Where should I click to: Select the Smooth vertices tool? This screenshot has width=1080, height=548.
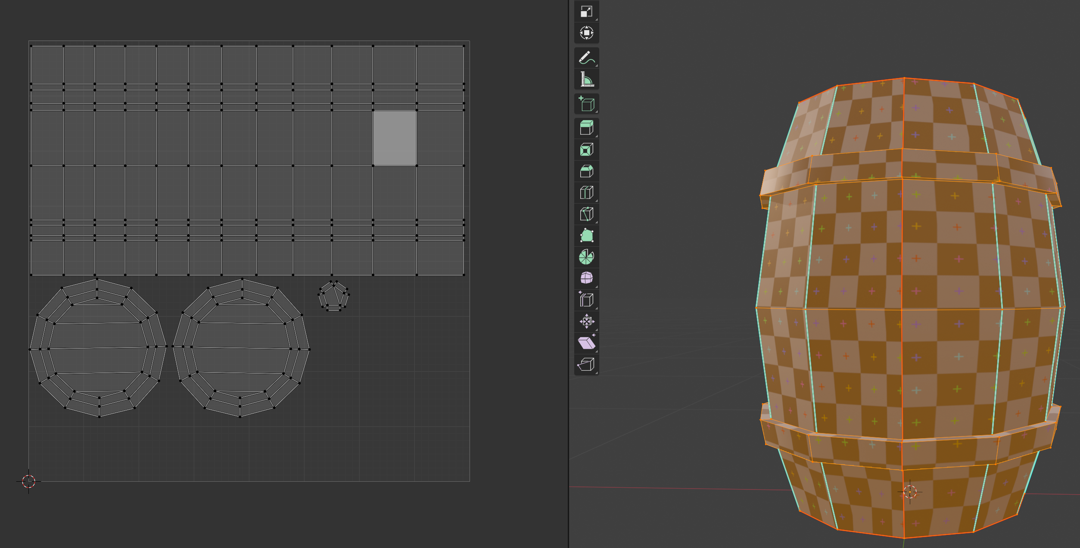pyautogui.click(x=586, y=278)
